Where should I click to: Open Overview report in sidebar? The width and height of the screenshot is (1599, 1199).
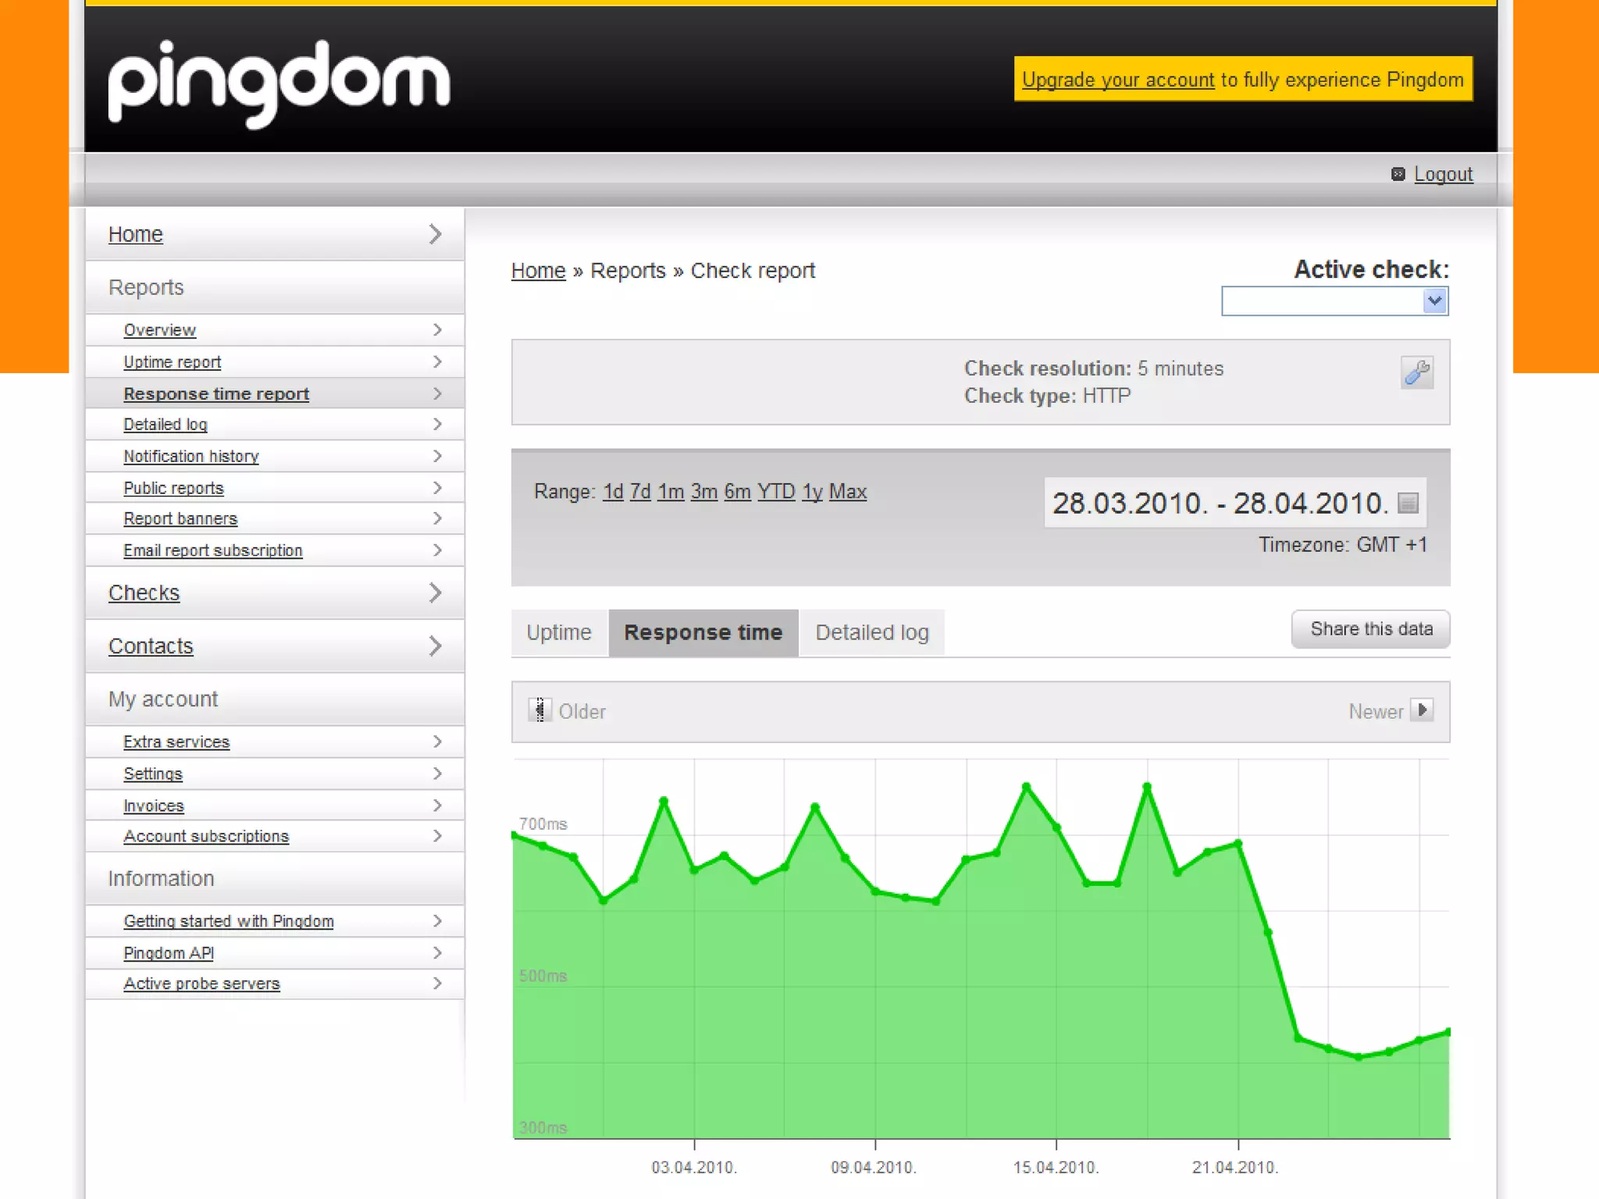click(x=159, y=330)
